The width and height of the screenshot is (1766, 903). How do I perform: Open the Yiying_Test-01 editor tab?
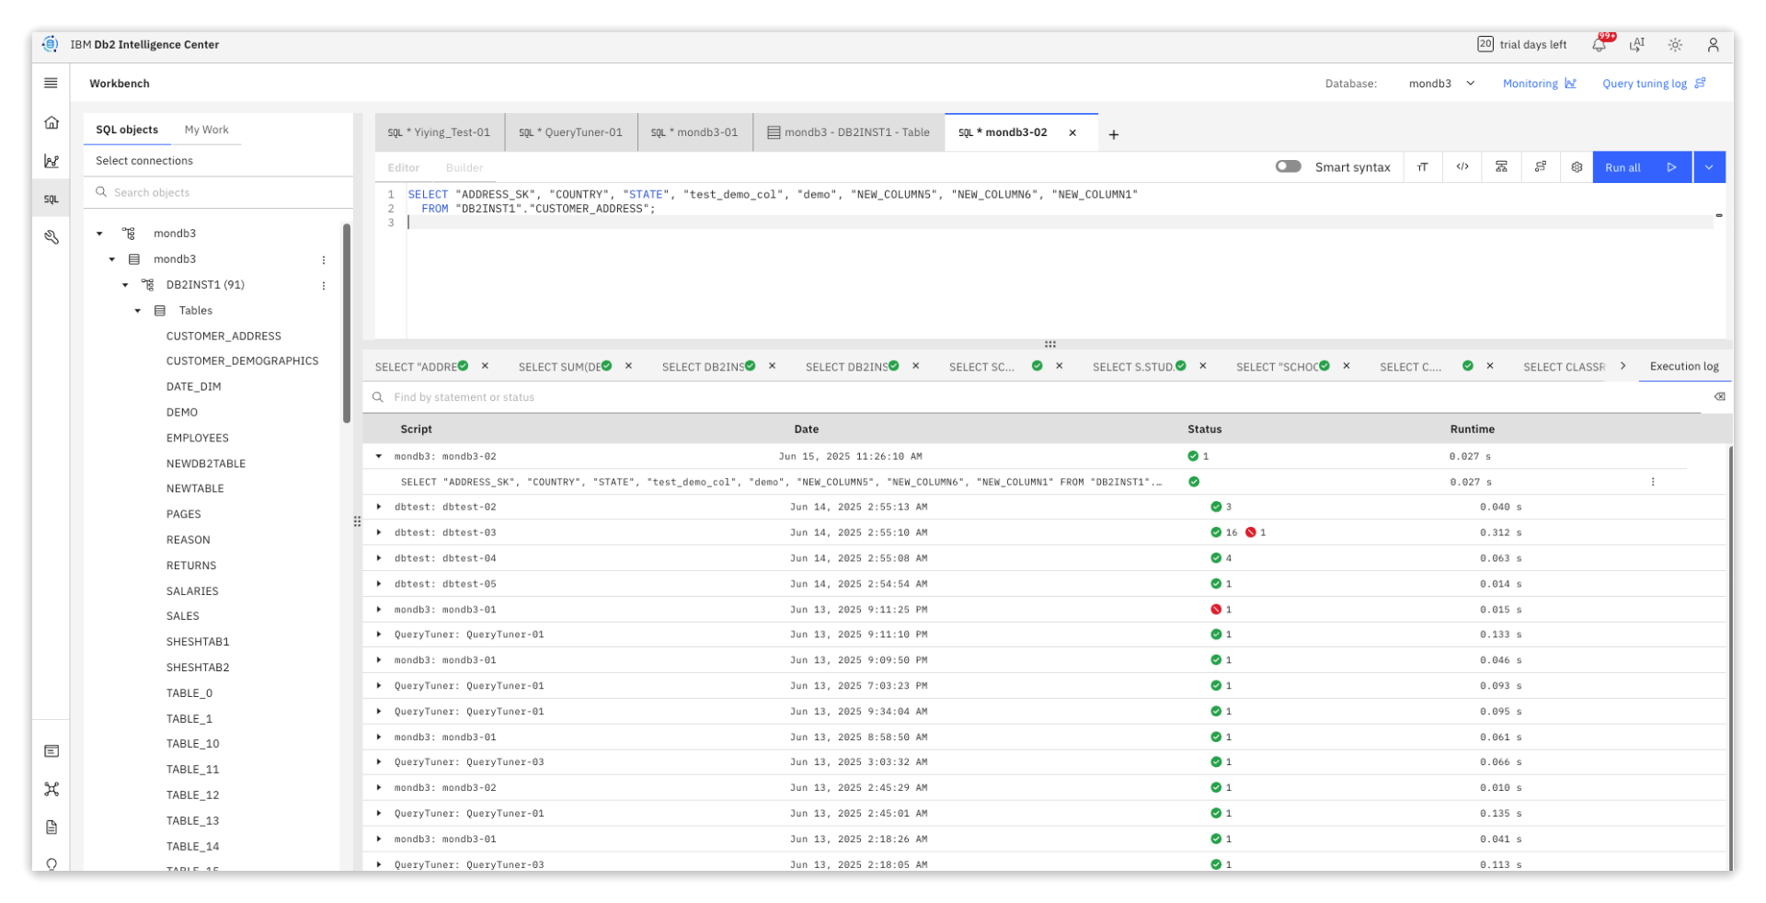pos(440,132)
